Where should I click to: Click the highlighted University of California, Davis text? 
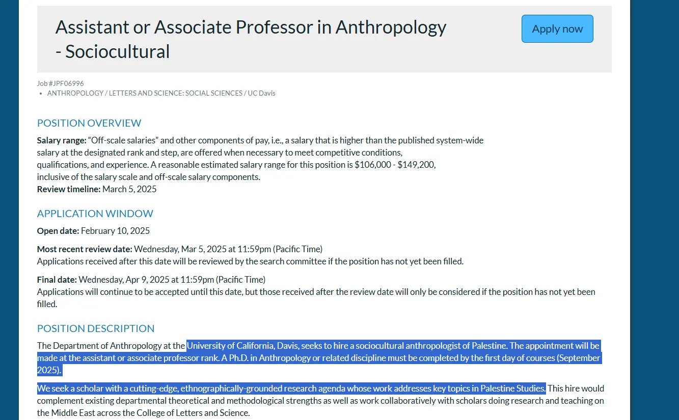coord(242,346)
